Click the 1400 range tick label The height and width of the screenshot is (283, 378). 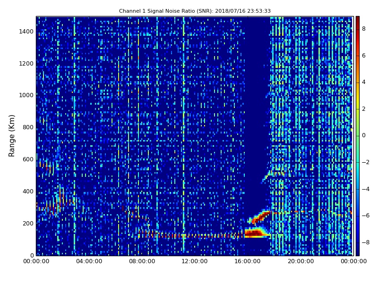point(26,32)
